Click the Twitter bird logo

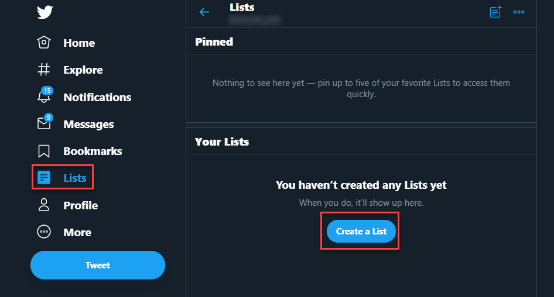(45, 12)
